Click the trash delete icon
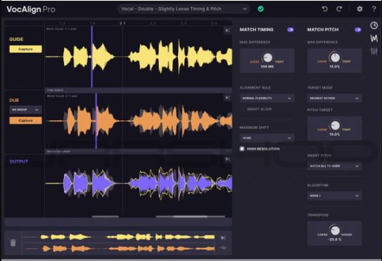382x261 pixels. (13, 243)
